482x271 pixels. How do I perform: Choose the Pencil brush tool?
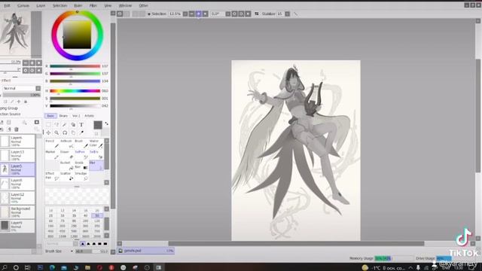click(52, 144)
